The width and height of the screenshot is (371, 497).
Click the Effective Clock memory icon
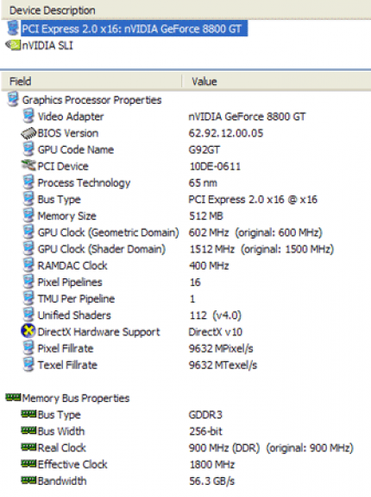tap(28, 463)
